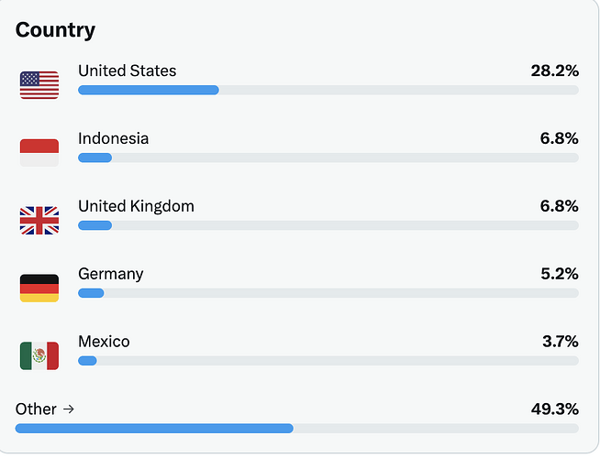600x458 pixels.
Task: Expand the Other countries arrow link
Action: (45, 409)
